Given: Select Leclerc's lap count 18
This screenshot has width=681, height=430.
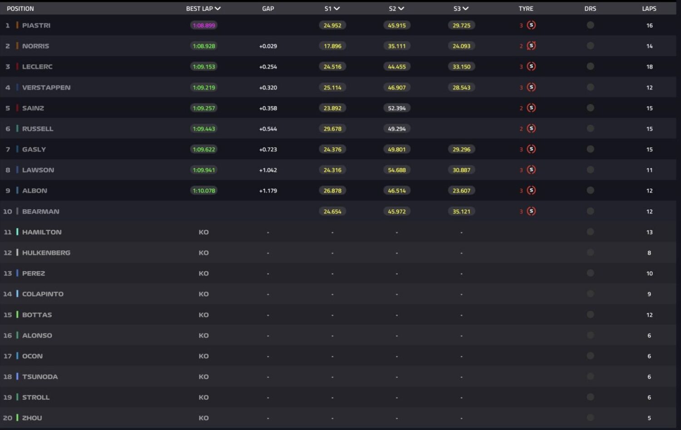Looking at the screenshot, I should coord(649,67).
